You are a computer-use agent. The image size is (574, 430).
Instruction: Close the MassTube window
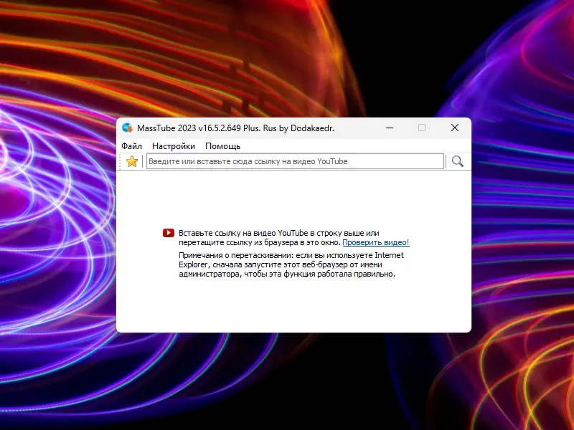(x=454, y=128)
